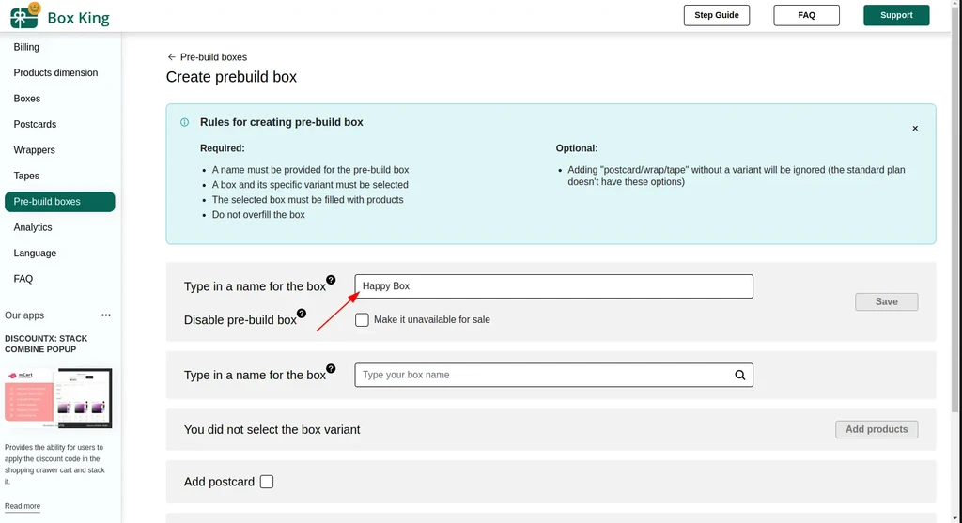Image resolution: width=962 pixels, height=523 pixels.
Task: Click Rules for creating pre-build box title
Action: point(282,122)
